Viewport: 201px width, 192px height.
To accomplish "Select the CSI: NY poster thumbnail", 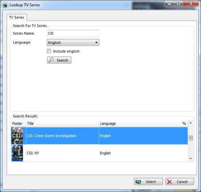I will [x=17, y=153].
